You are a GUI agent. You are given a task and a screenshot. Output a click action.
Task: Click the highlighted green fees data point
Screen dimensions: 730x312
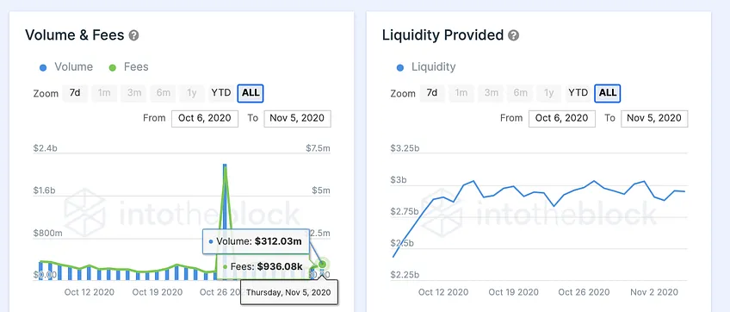pyautogui.click(x=322, y=265)
